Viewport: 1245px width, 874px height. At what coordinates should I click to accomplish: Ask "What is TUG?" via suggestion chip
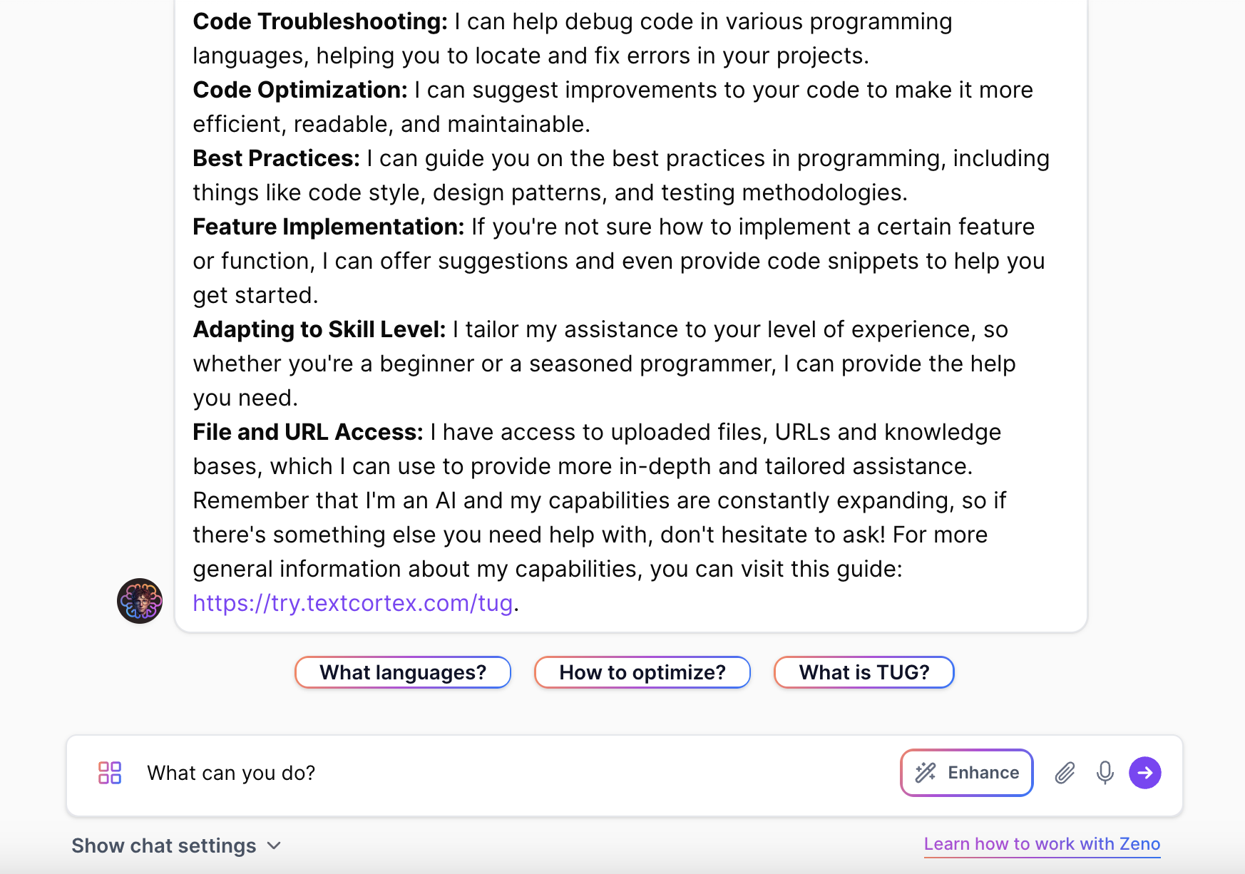pyautogui.click(x=864, y=672)
